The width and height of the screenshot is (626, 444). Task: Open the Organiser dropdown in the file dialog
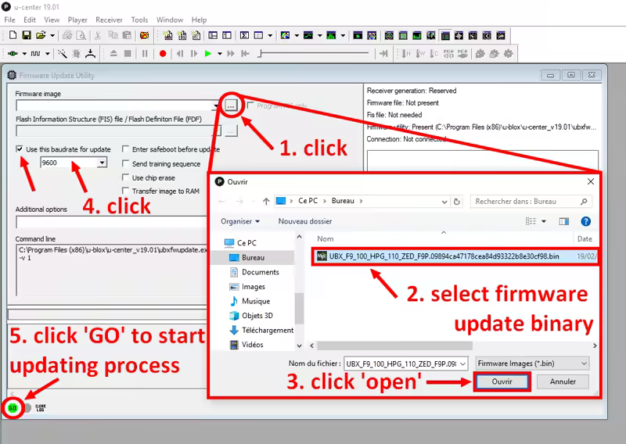click(240, 221)
